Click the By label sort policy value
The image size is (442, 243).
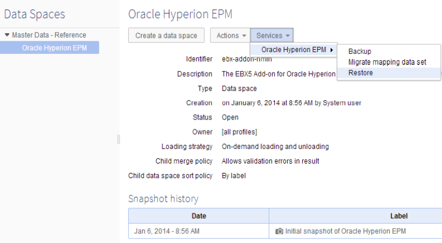tap(234, 176)
